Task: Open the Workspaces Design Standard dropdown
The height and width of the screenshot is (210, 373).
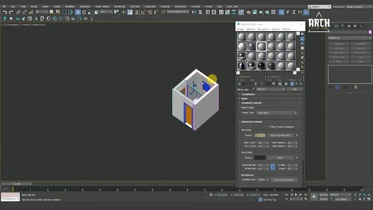Action: (358, 6)
